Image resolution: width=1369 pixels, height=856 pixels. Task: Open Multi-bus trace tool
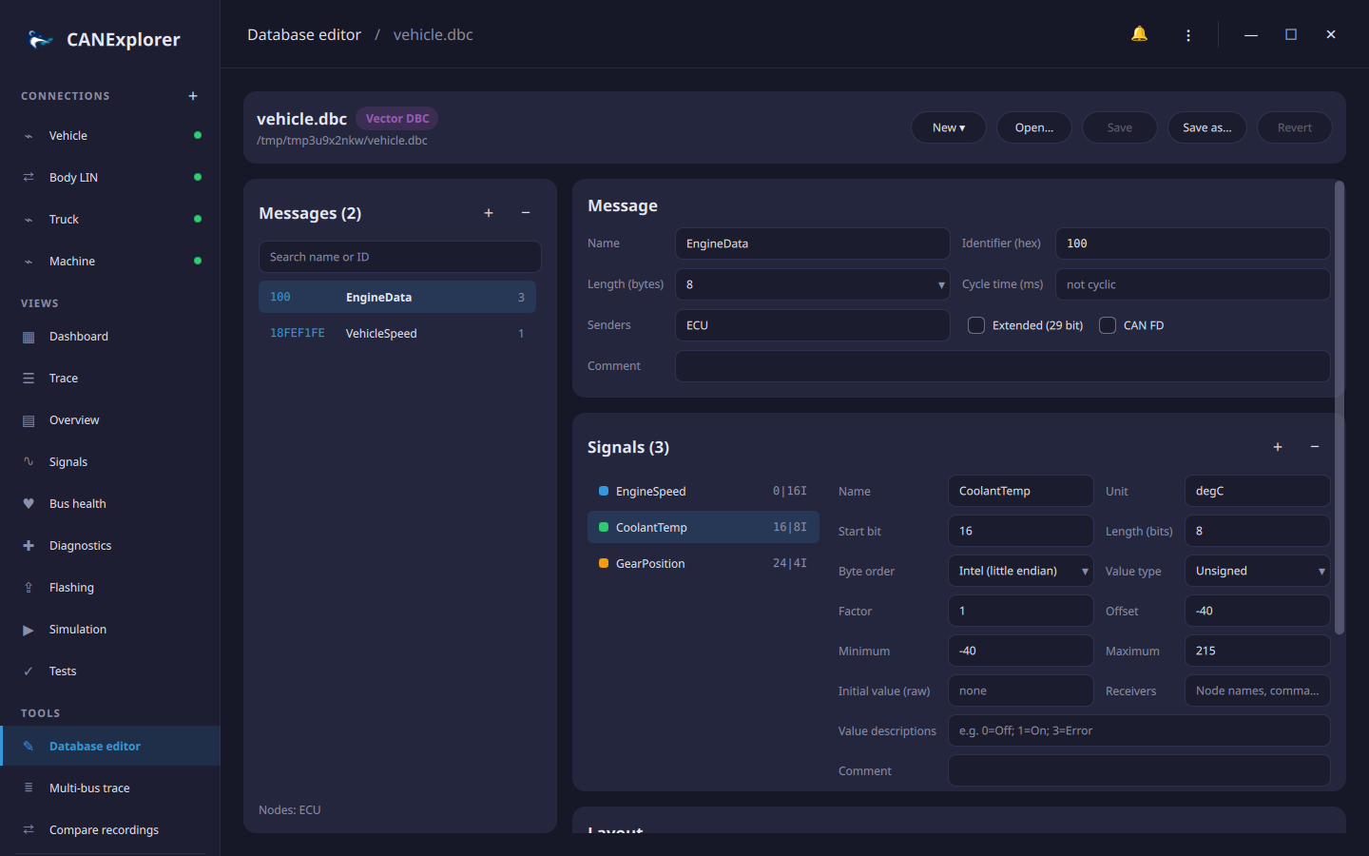pos(110,788)
